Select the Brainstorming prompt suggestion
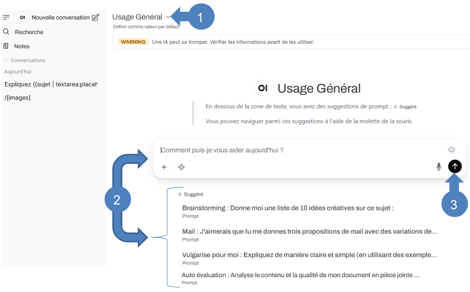Viewport: 470px width, 292px height. click(x=288, y=208)
